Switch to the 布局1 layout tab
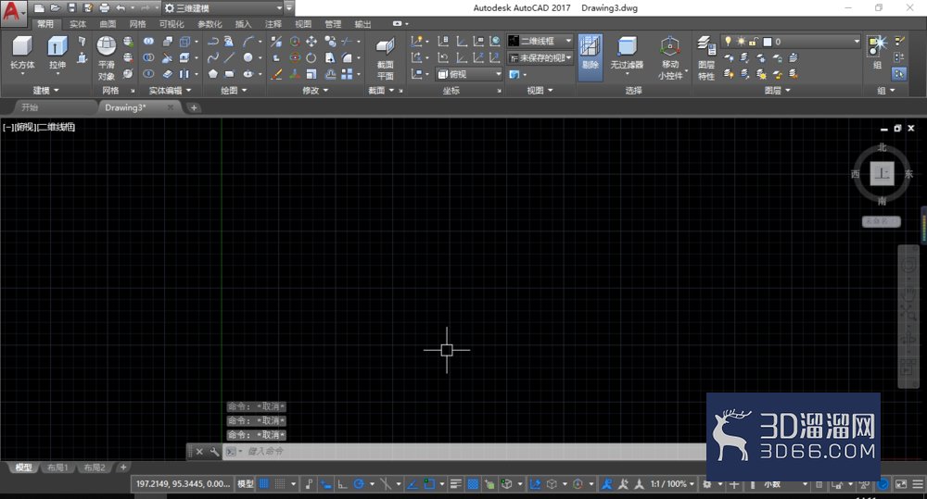 (x=57, y=468)
